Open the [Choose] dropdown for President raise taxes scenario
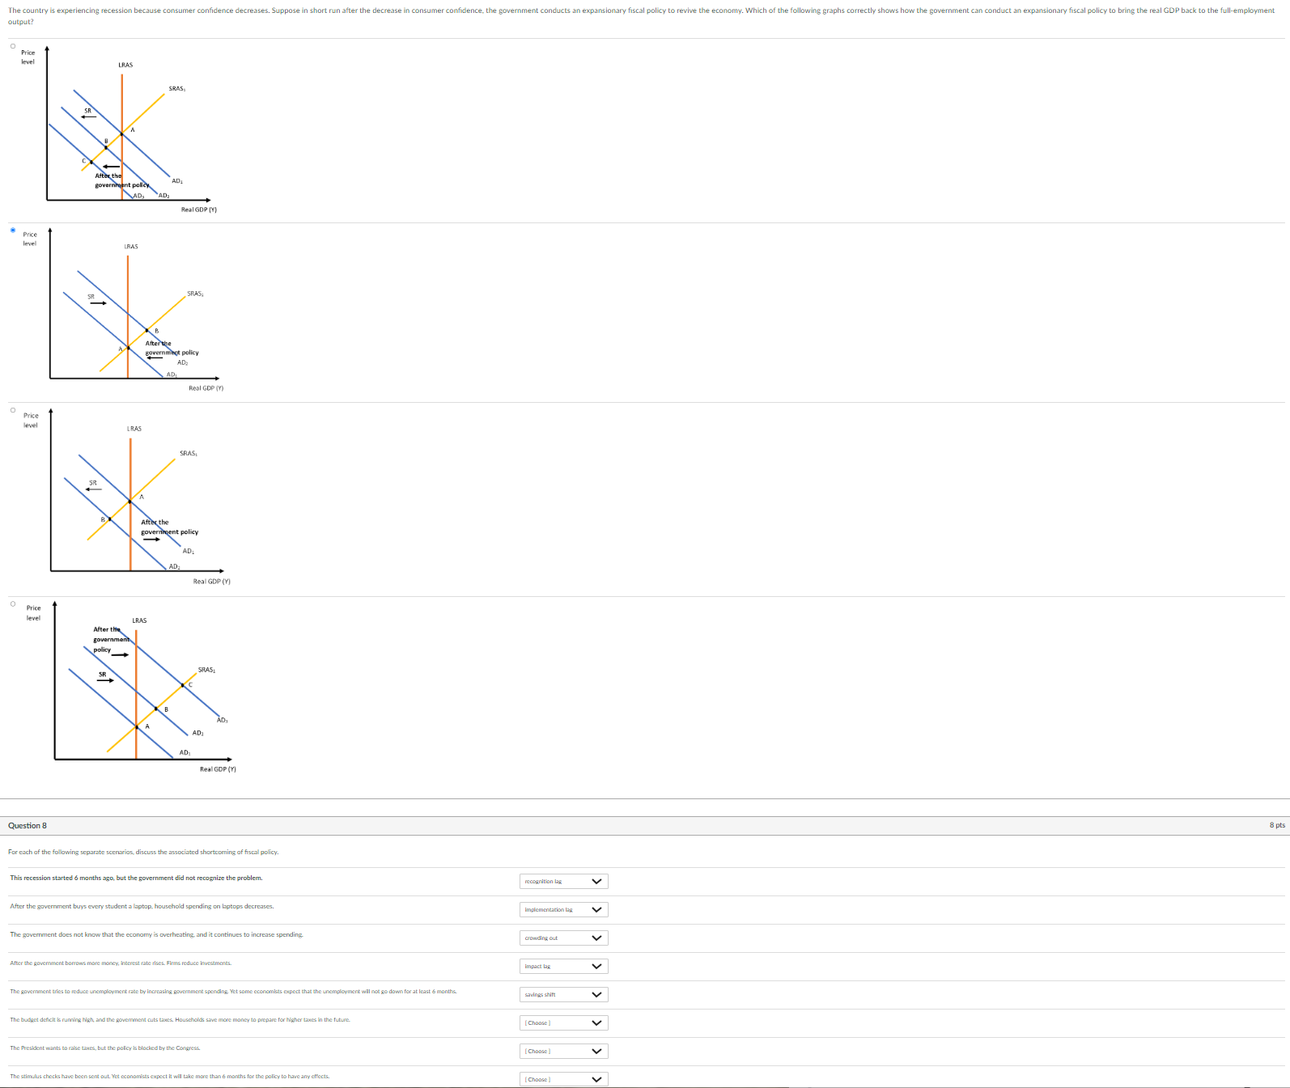Image resolution: width=1290 pixels, height=1088 pixels. click(x=563, y=1051)
